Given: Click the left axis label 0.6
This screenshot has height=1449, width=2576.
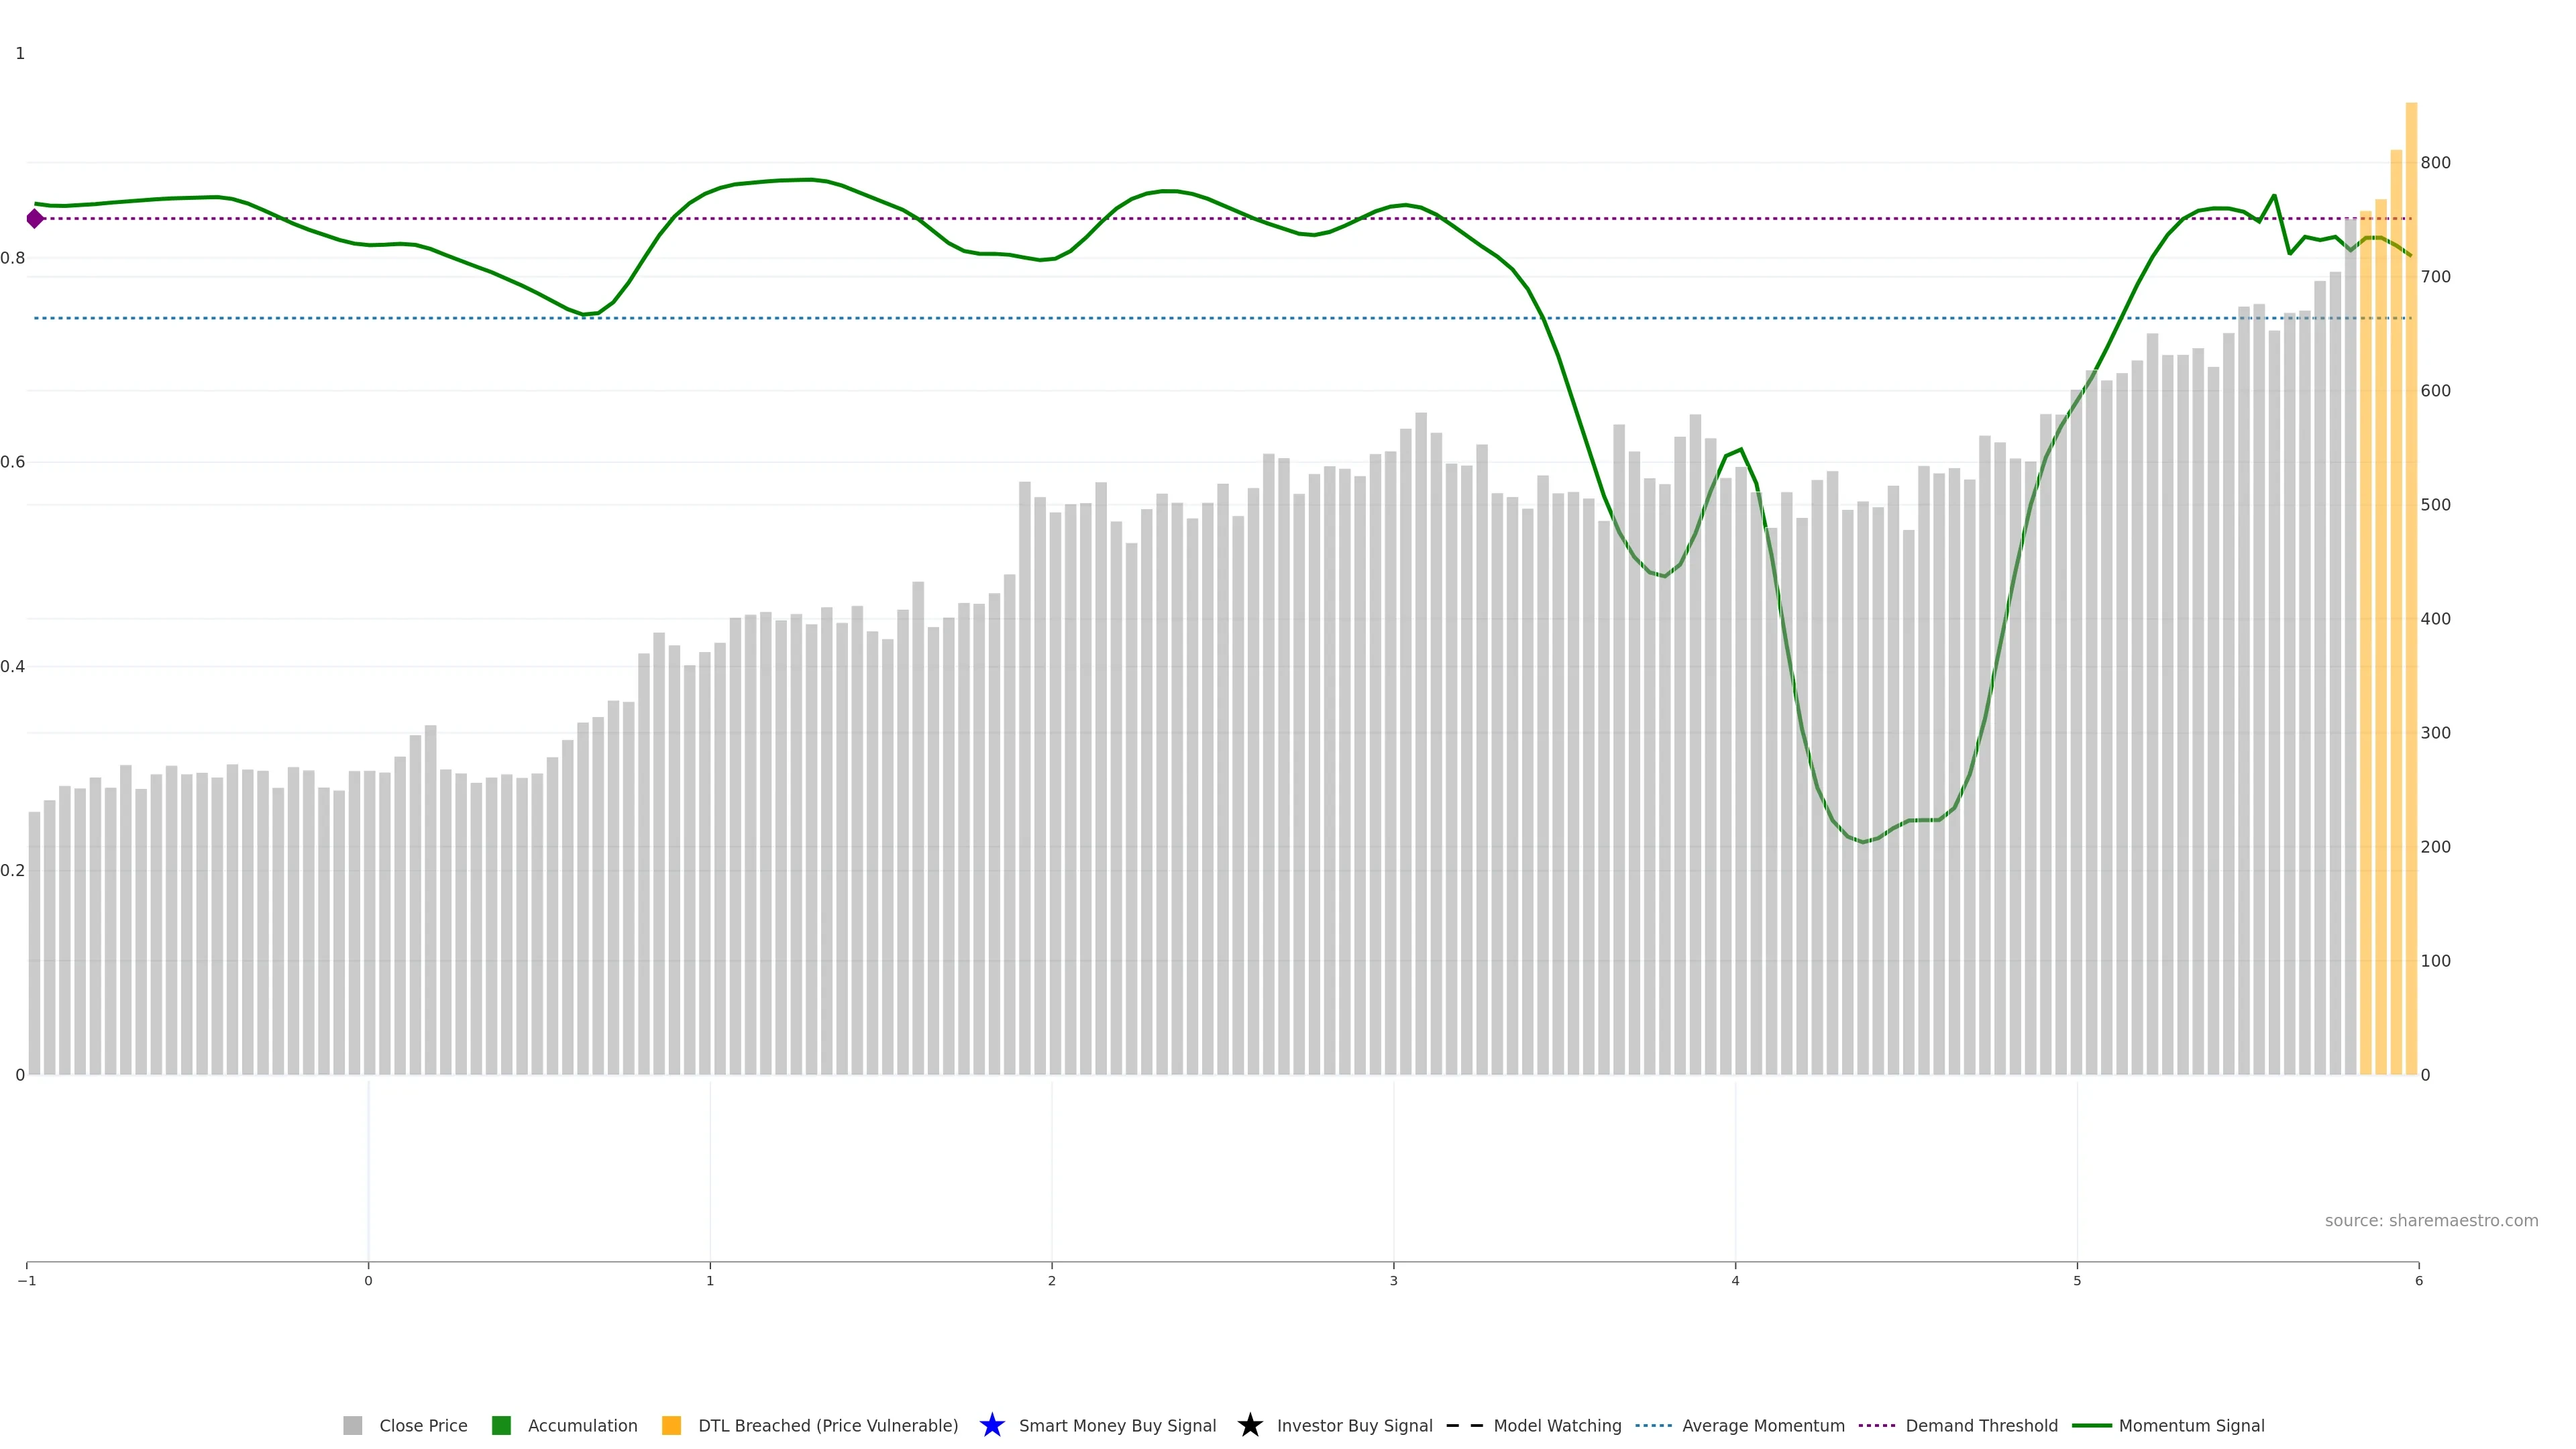Looking at the screenshot, I should [13, 462].
